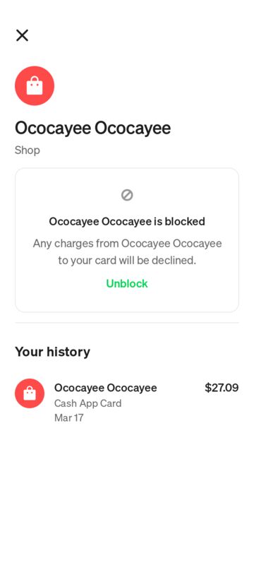Tap the white bag glyph inside header circle
Image resolution: width=254 pixels, height=565 pixels.
35,85
